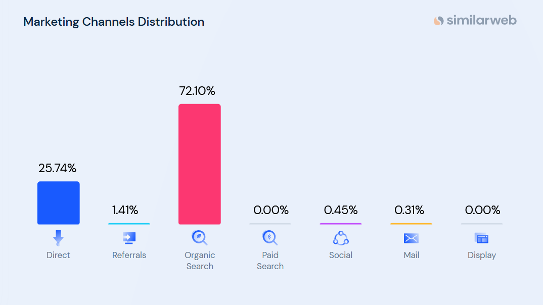Click the blue Direct traffic bar
543x305 pixels.
[58, 203]
